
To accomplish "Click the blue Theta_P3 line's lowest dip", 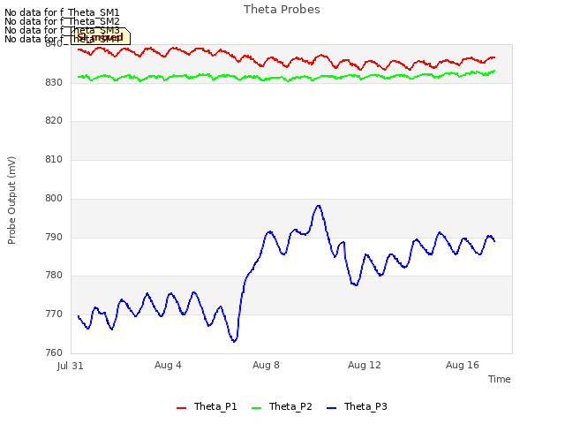I will (x=234, y=341).
